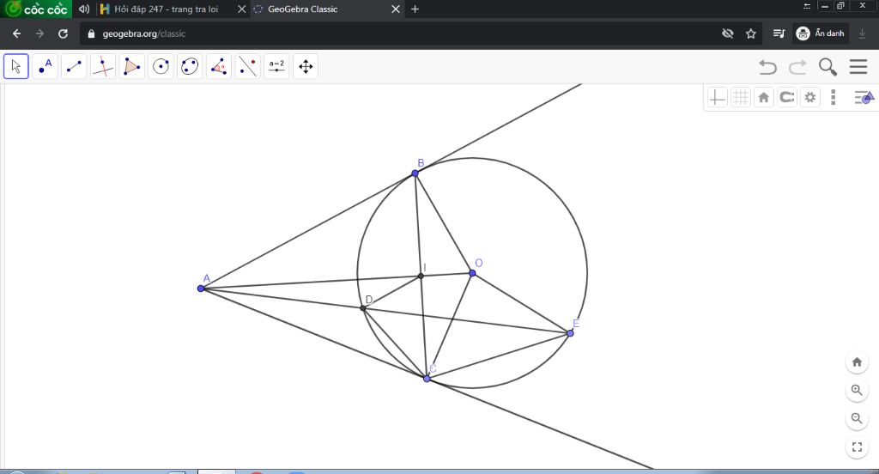Zoom in on the graphics view
This screenshot has width=879, height=474.
tap(857, 391)
